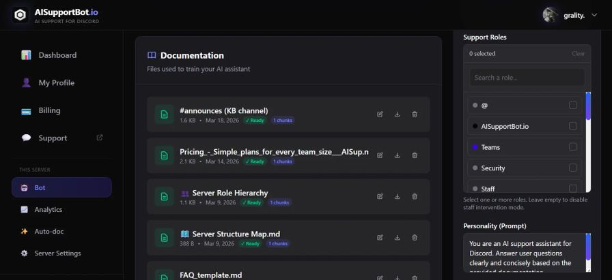This screenshot has height=280, width=612.
Task: Edit the Server Role Hierarchy document
Action: click(x=380, y=197)
